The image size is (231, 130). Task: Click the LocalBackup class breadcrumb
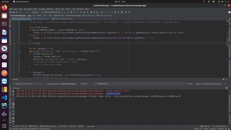[x=89, y=16]
